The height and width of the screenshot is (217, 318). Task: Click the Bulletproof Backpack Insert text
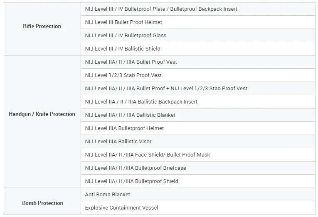204,9
